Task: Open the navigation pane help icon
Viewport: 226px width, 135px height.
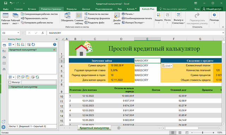Action: click(55, 45)
